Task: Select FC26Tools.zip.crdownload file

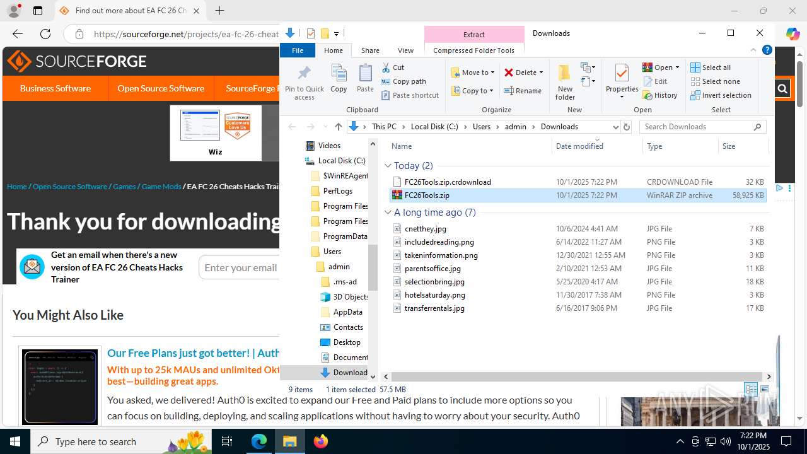Action: [x=578, y=182]
